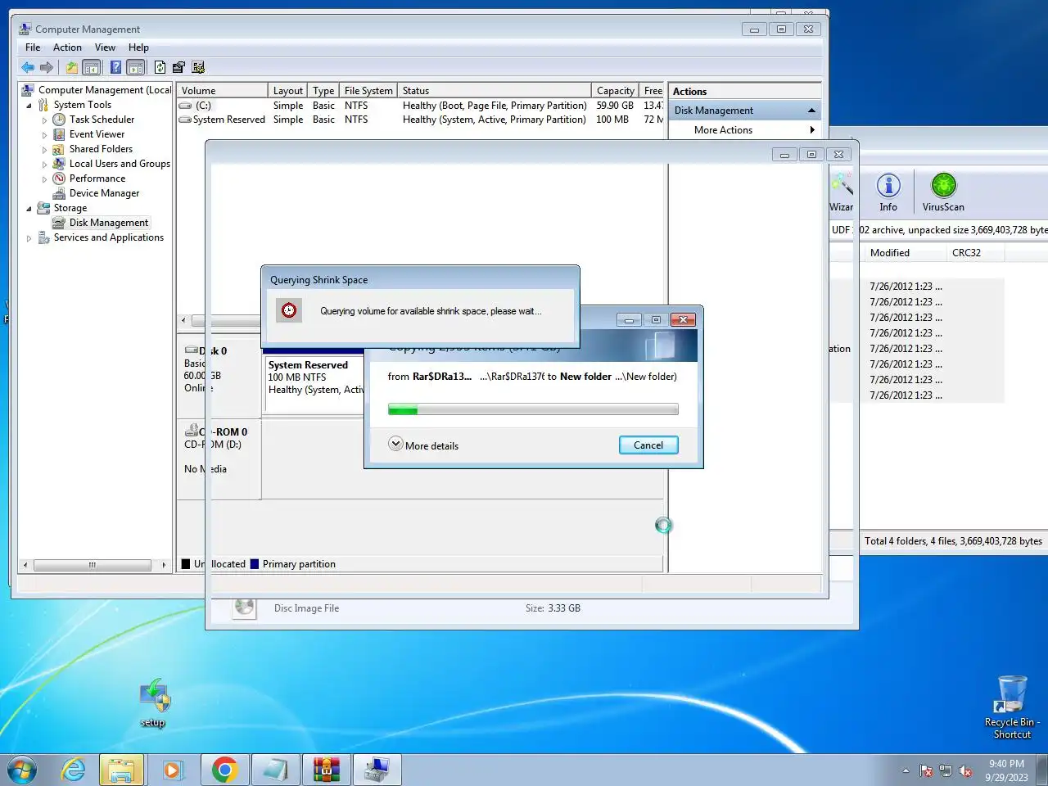Select Event Viewer in the tree
This screenshot has width=1048, height=786.
[97, 134]
